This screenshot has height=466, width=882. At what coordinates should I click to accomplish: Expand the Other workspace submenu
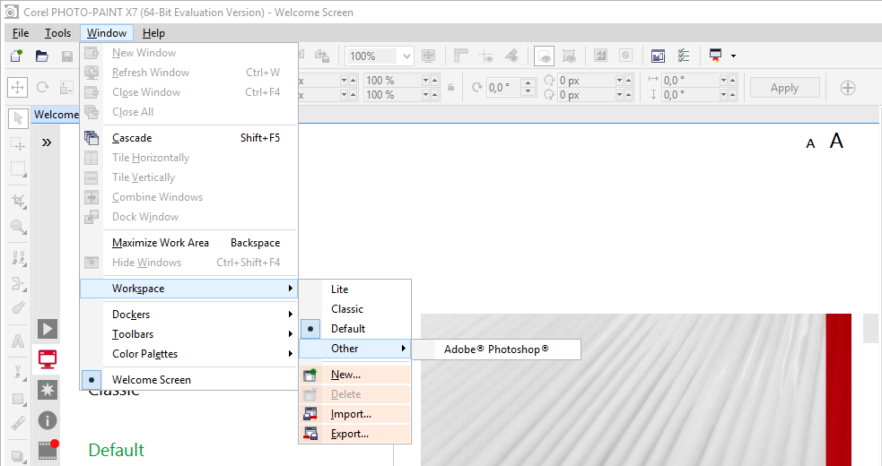point(355,349)
